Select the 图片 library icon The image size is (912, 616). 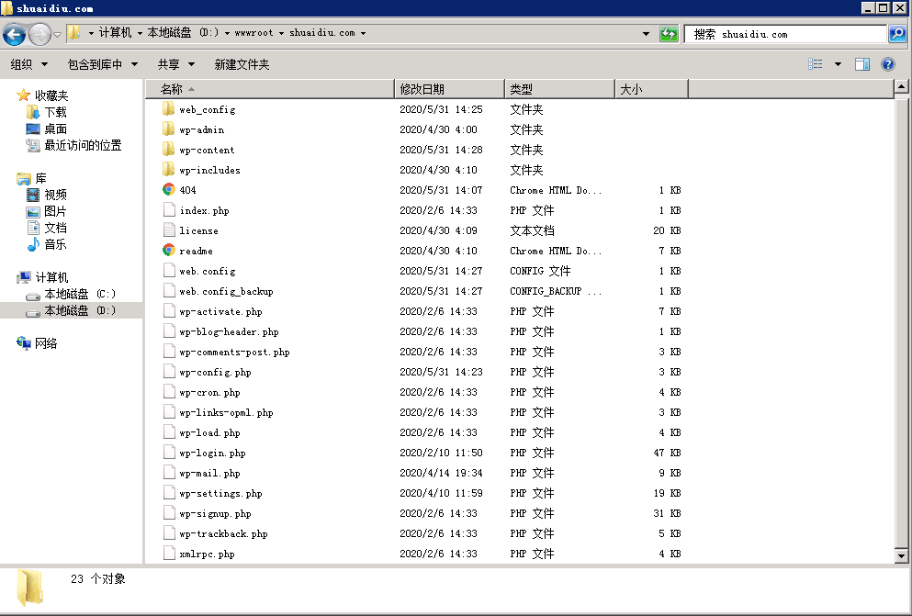click(x=33, y=211)
